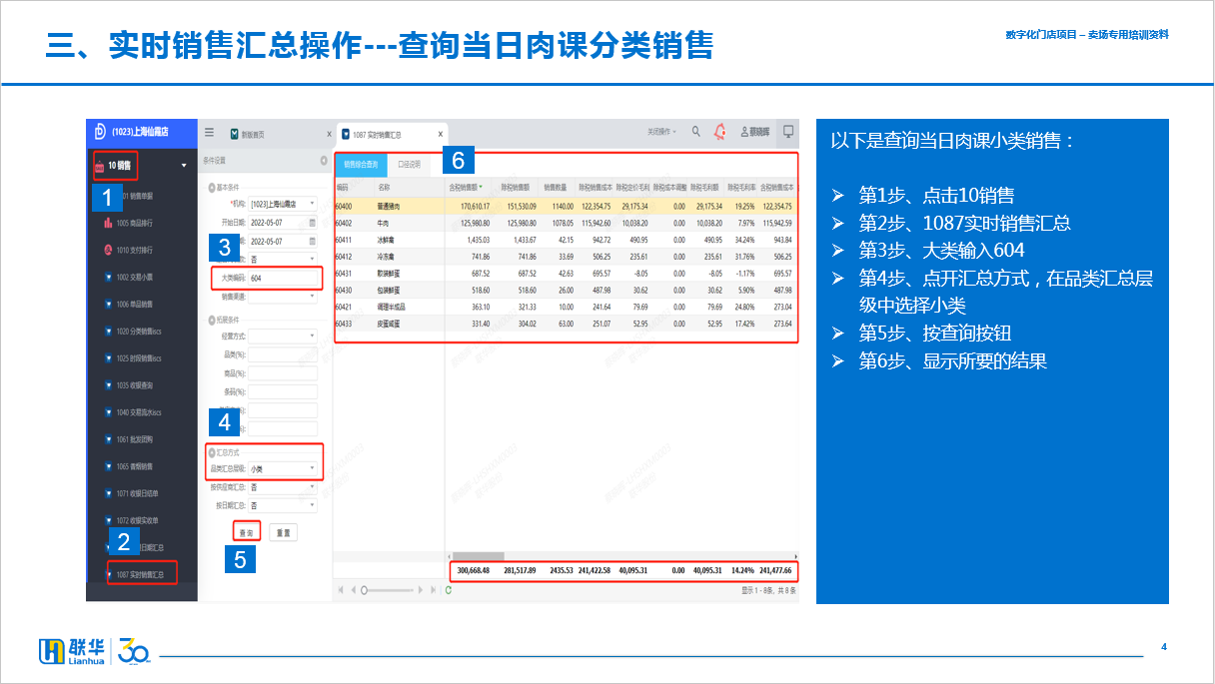
Task: Click the user profile 蔡晓辉
Action: click(754, 132)
